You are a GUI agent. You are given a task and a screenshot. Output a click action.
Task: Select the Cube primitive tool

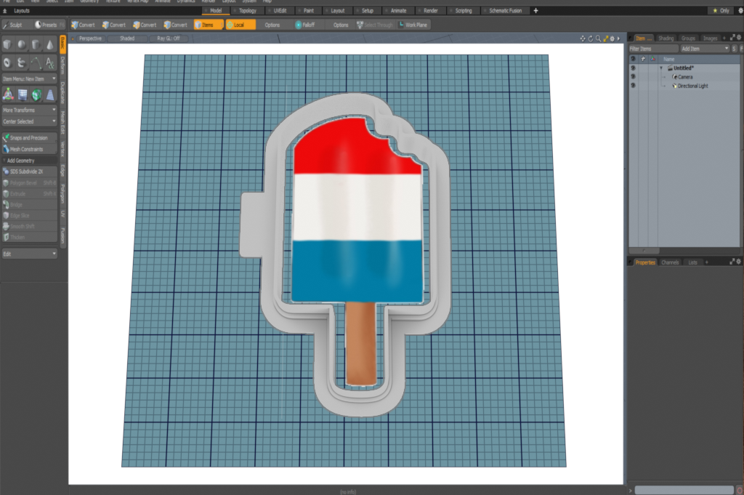coord(8,45)
